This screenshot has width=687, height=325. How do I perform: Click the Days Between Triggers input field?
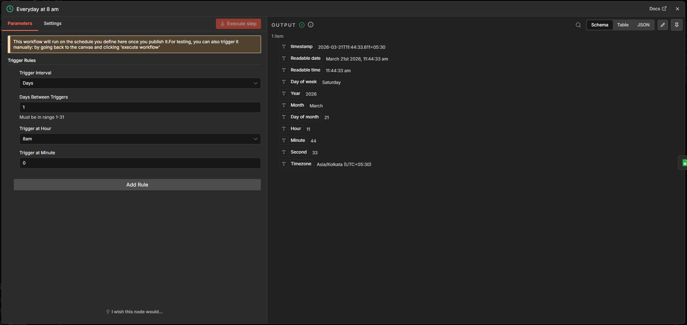140,107
